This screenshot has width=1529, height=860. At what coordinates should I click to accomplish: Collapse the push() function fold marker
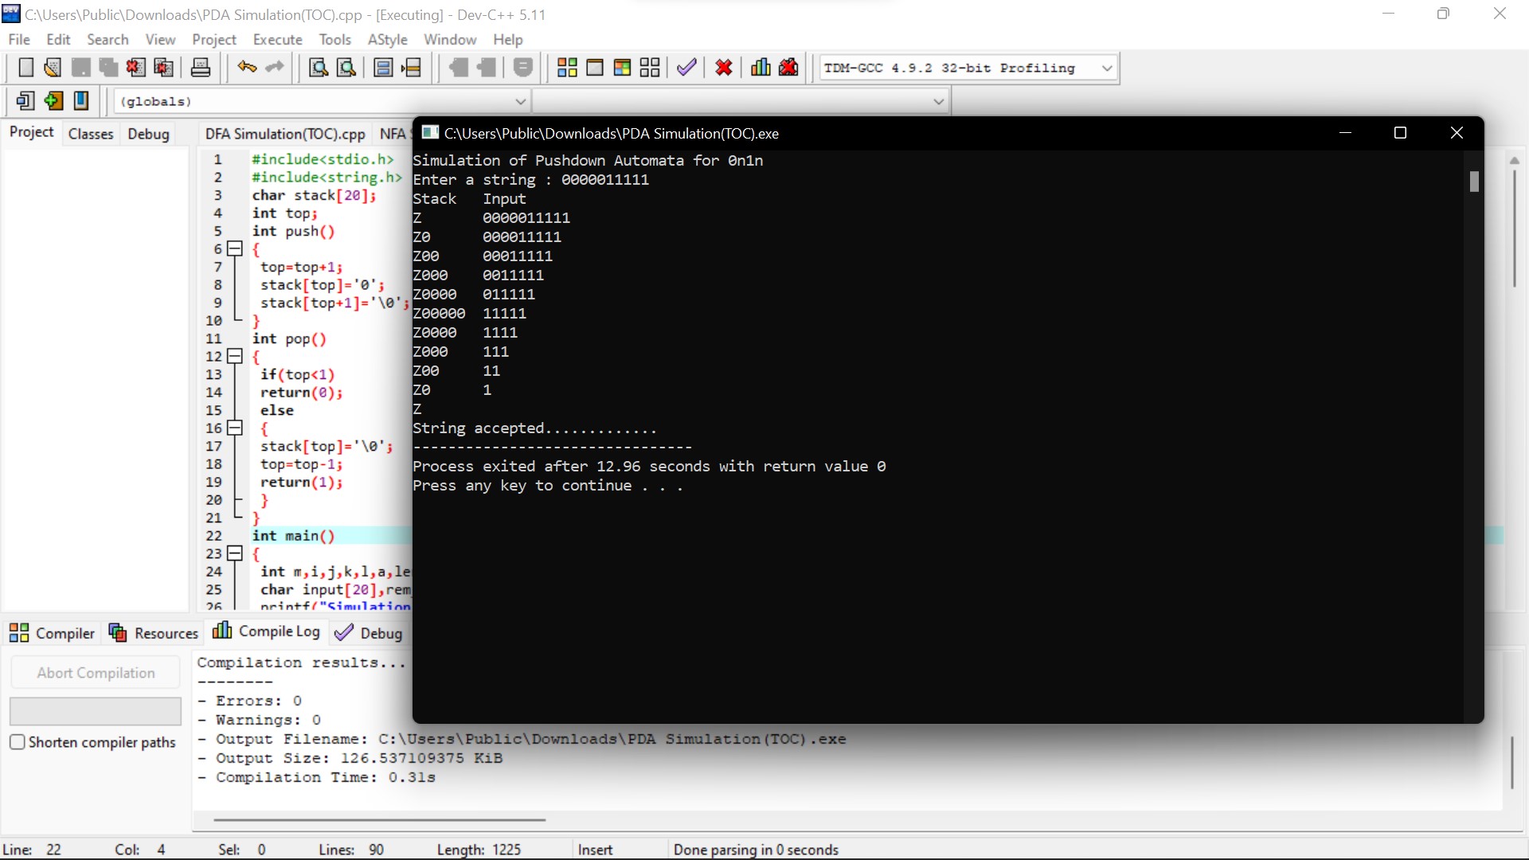point(234,248)
